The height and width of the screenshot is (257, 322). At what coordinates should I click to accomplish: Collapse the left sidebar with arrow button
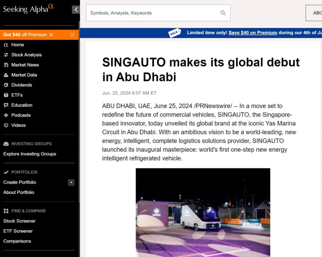click(x=76, y=10)
